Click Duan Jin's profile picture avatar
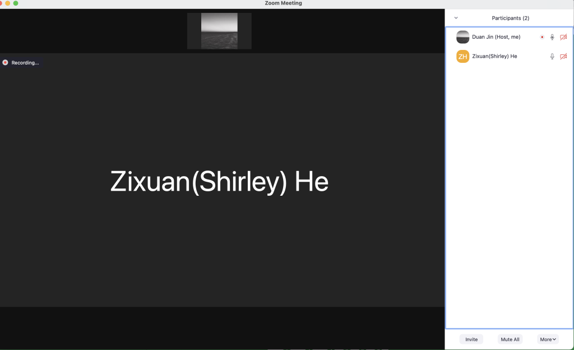 tap(462, 37)
